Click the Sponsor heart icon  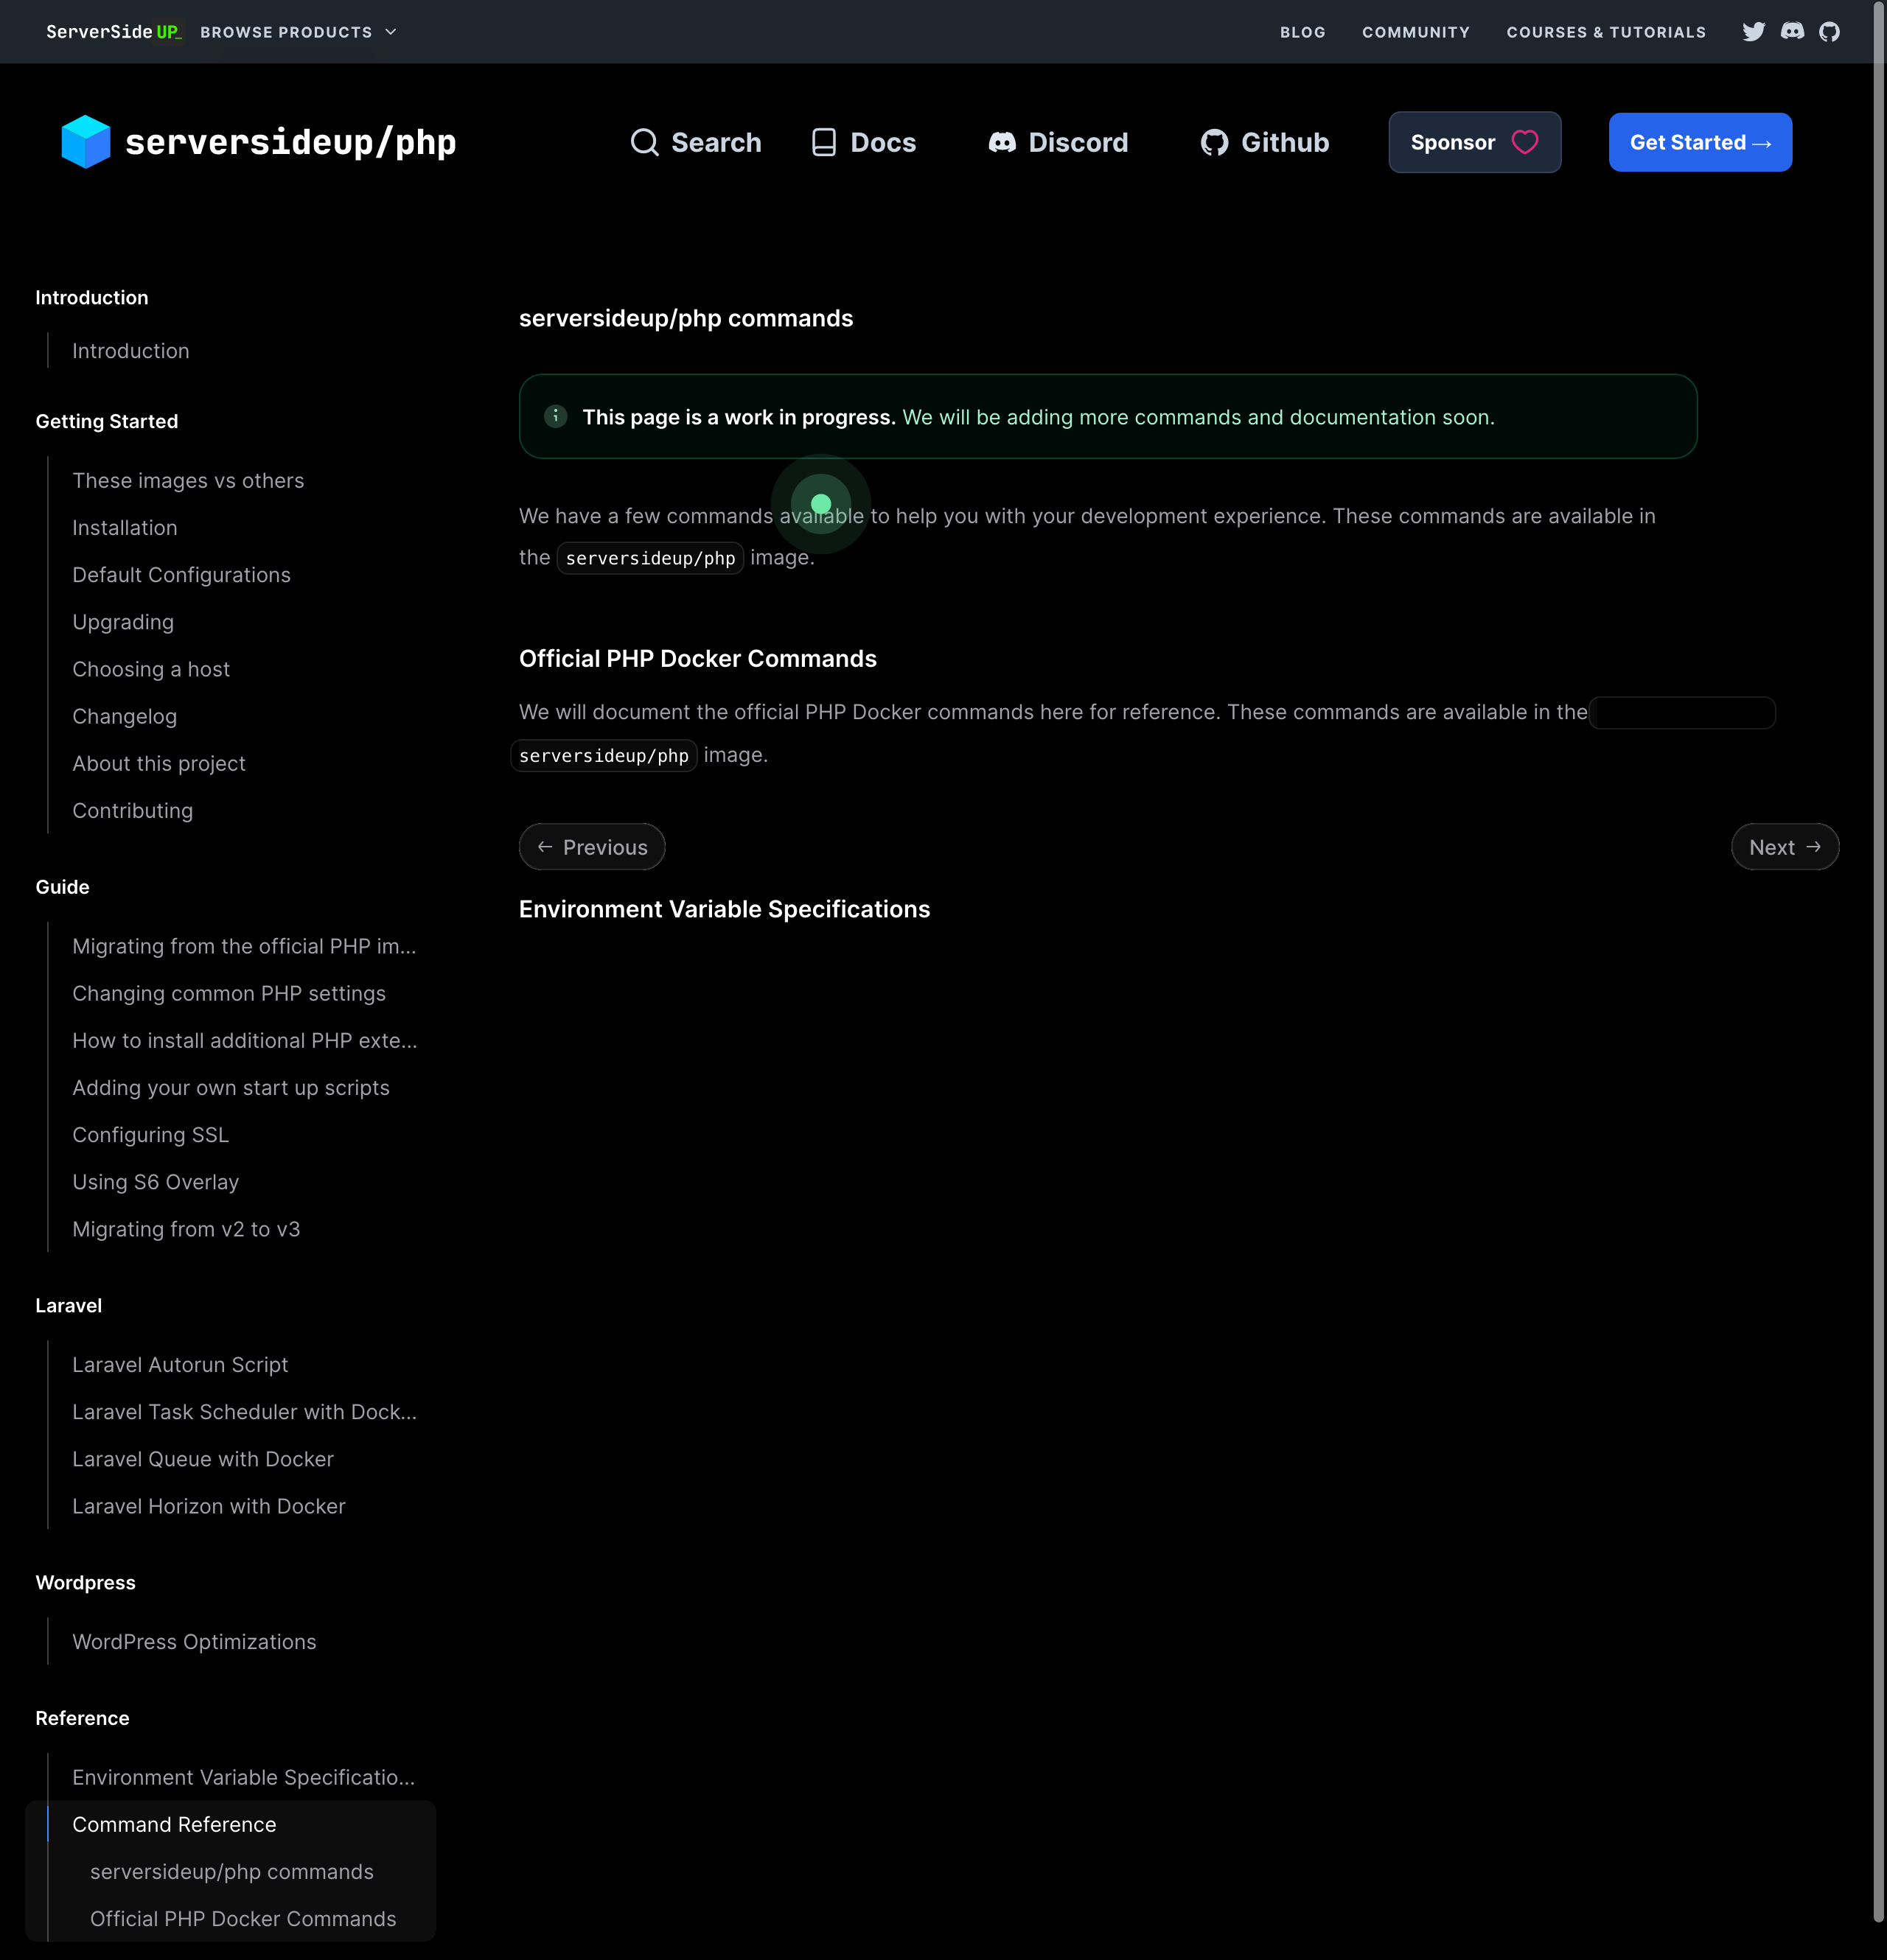point(1525,142)
